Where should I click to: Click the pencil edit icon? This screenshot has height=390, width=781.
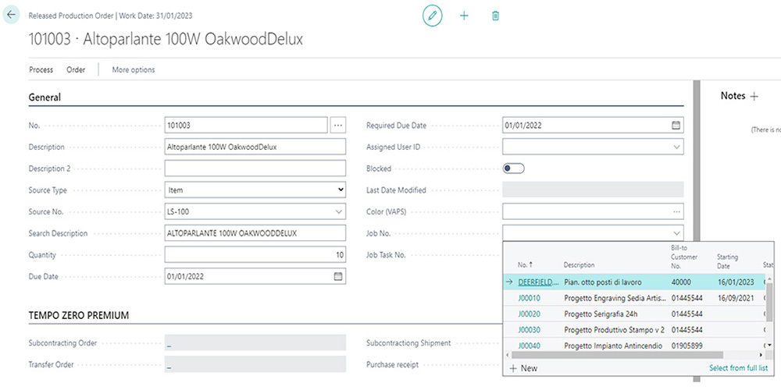[432, 16]
